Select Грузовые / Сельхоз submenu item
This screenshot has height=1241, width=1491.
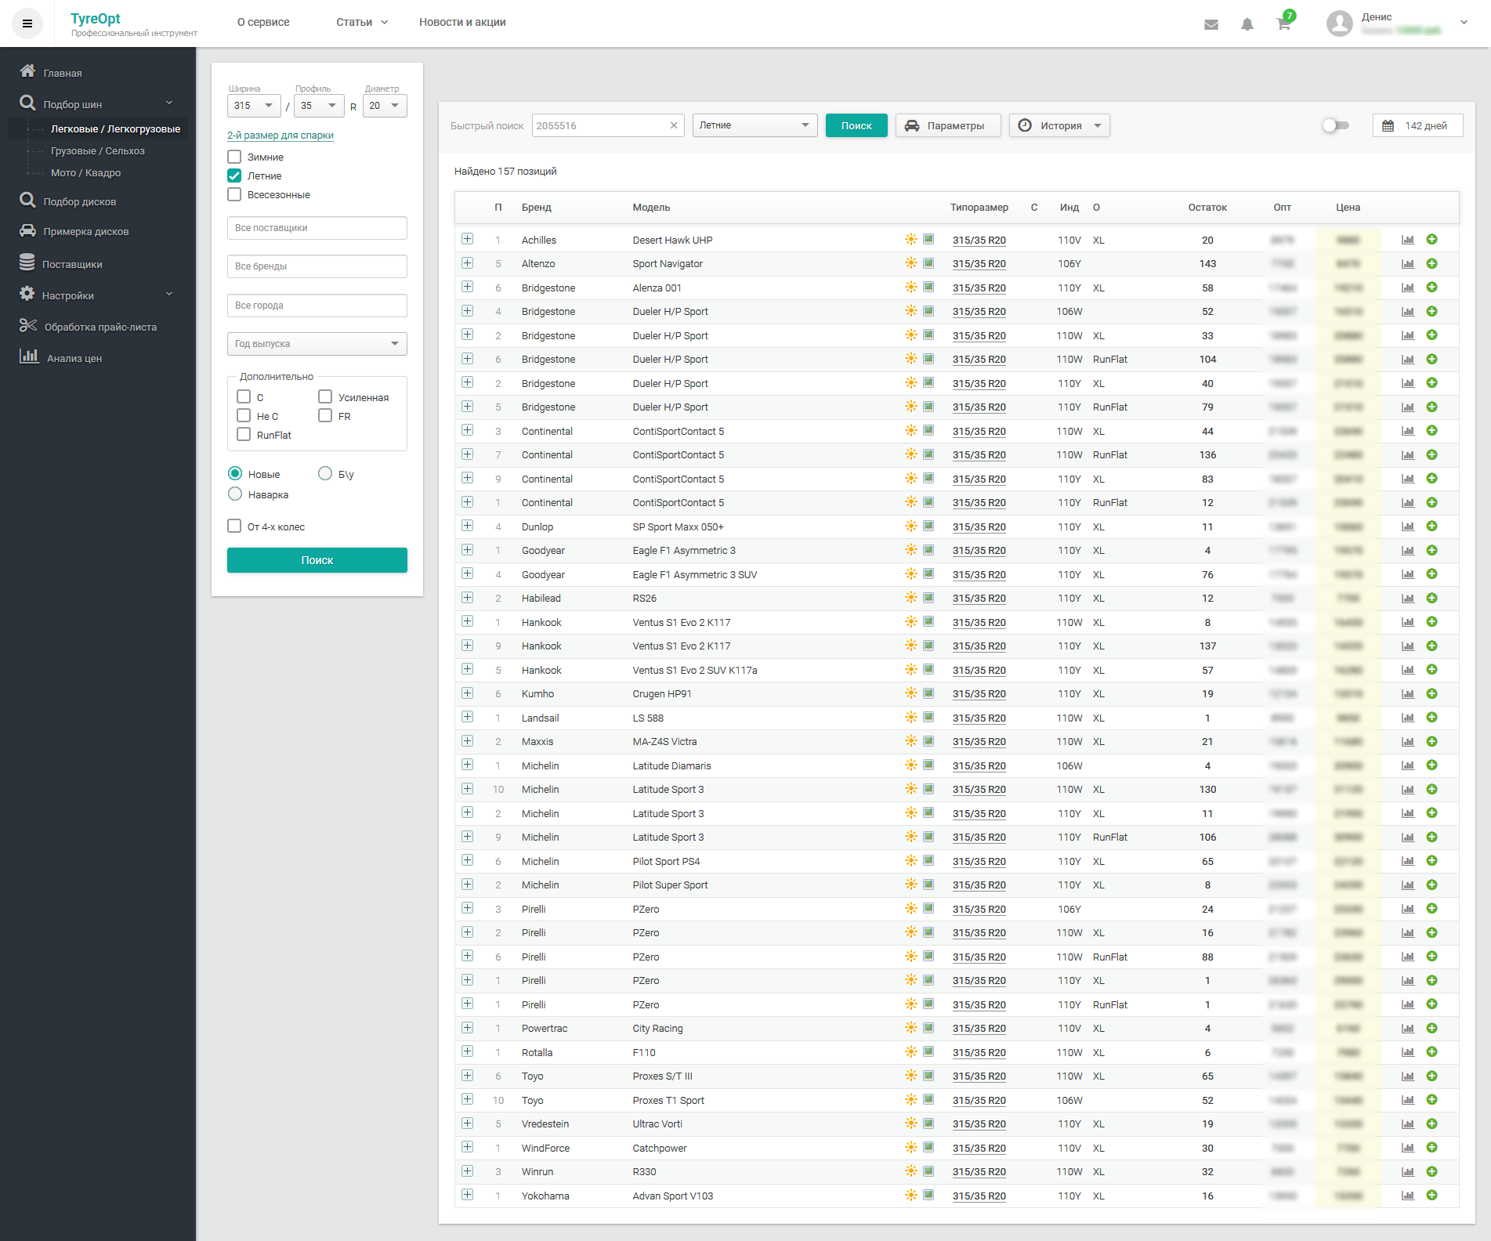98,151
